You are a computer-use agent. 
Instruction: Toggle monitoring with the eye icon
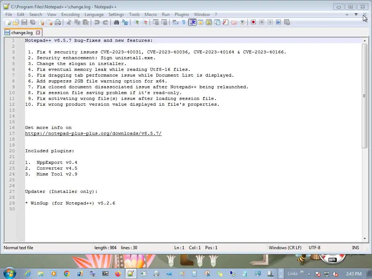coord(242,22)
